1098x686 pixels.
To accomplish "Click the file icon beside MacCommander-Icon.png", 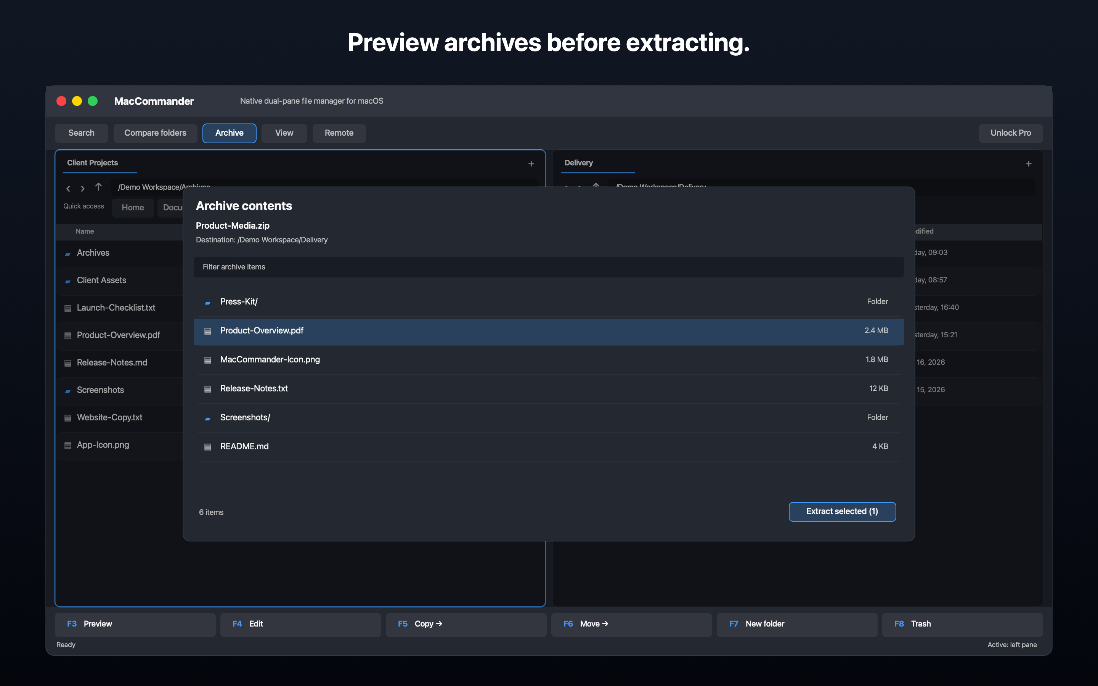I will [x=207, y=360].
